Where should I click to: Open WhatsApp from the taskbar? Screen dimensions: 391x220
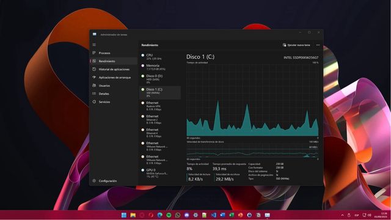point(178,215)
